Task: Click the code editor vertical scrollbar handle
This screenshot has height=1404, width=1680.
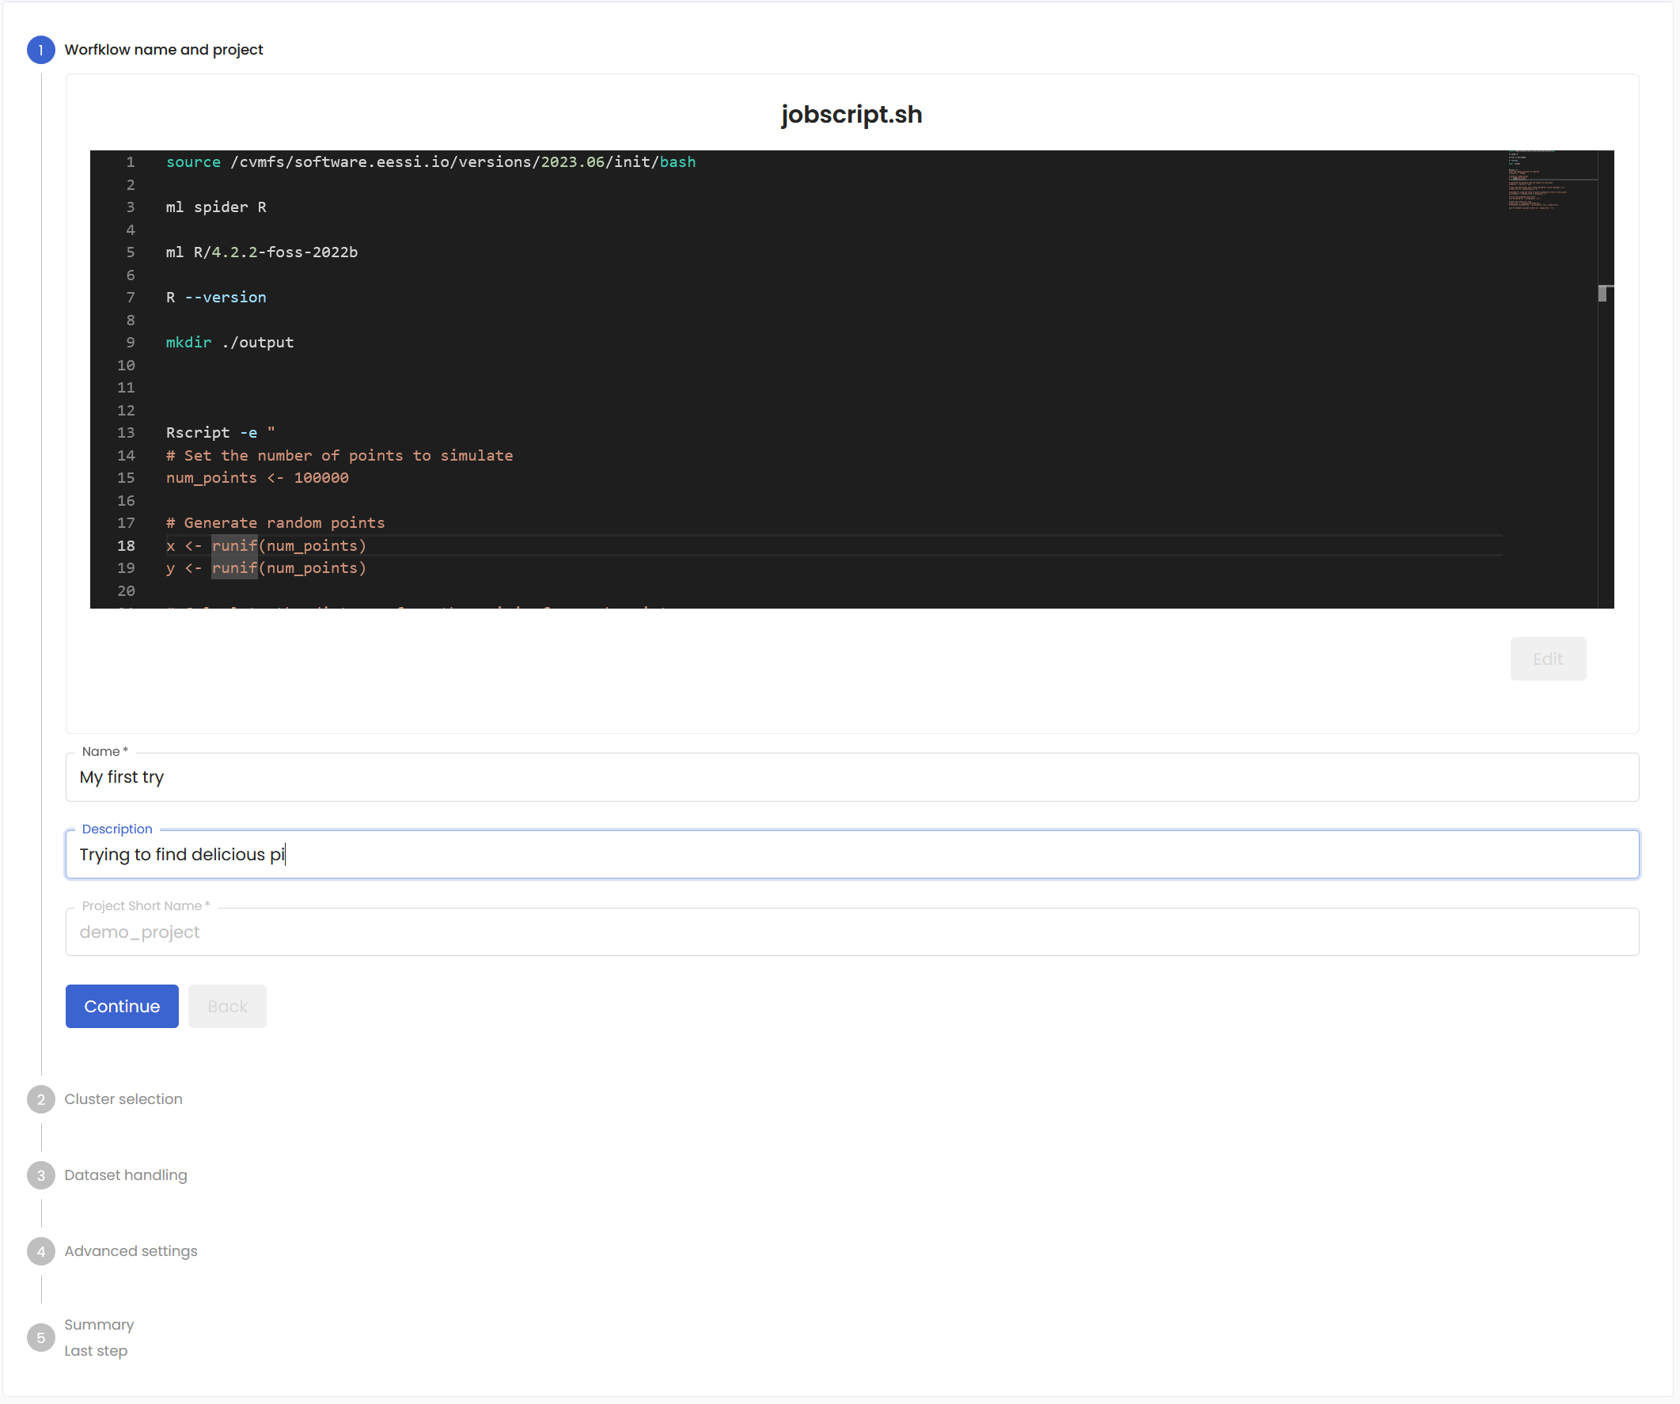Action: click(x=1603, y=294)
